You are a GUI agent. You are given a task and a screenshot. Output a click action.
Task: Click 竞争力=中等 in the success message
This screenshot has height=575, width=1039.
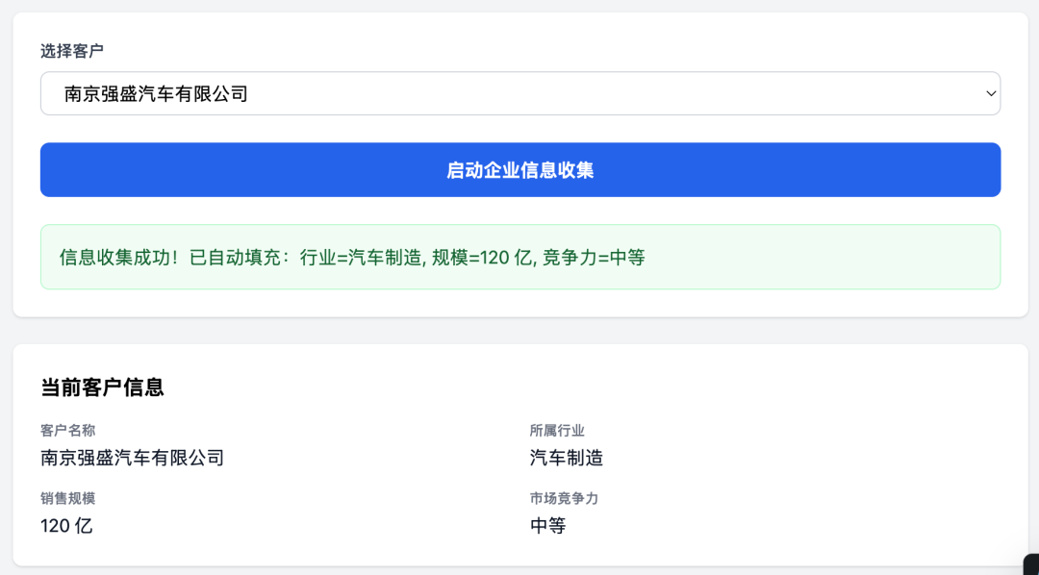click(x=594, y=258)
